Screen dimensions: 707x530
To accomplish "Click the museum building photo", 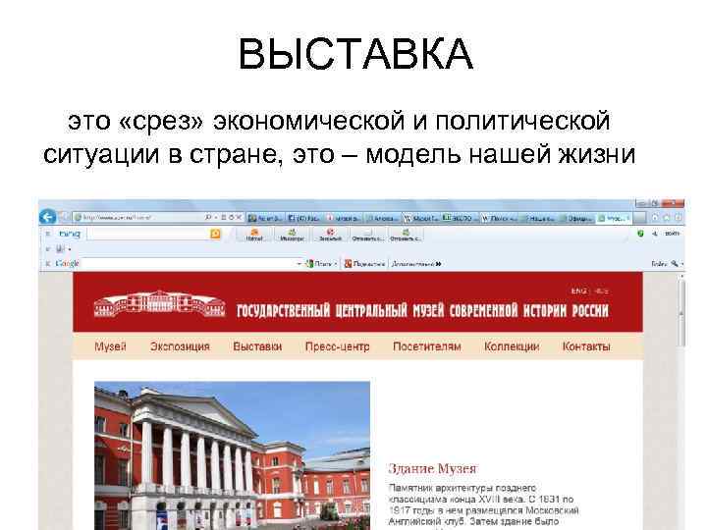I will [x=232, y=455].
